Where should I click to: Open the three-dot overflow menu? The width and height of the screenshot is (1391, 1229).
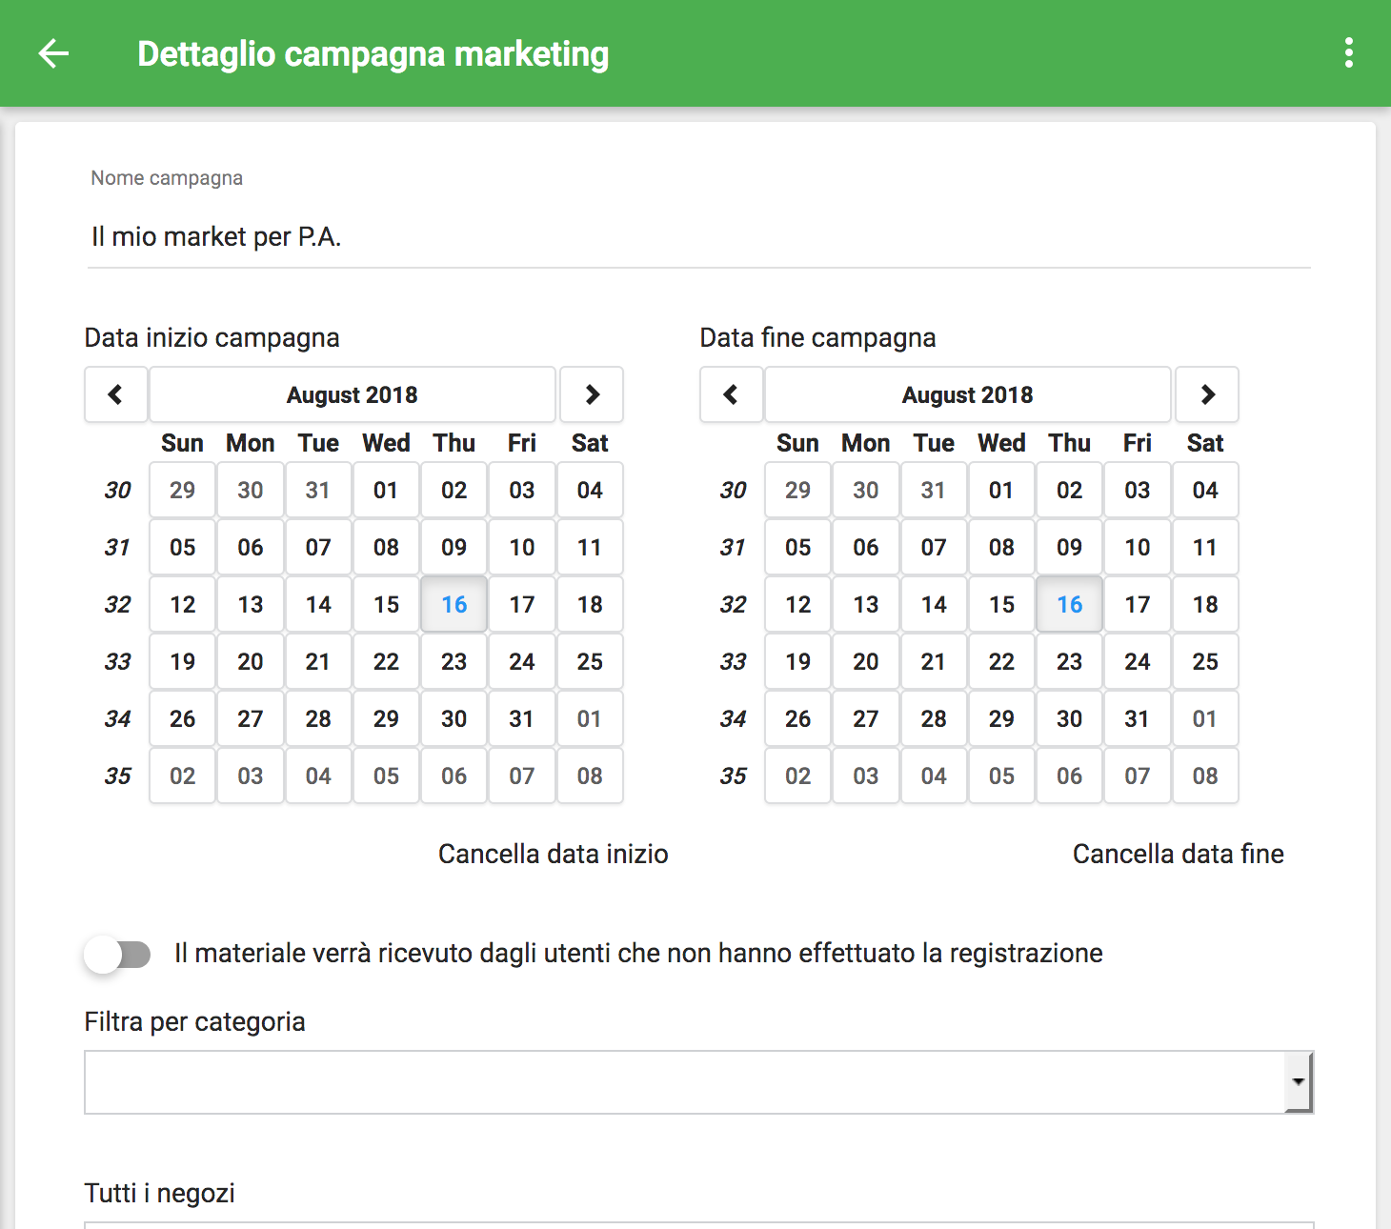click(x=1348, y=53)
